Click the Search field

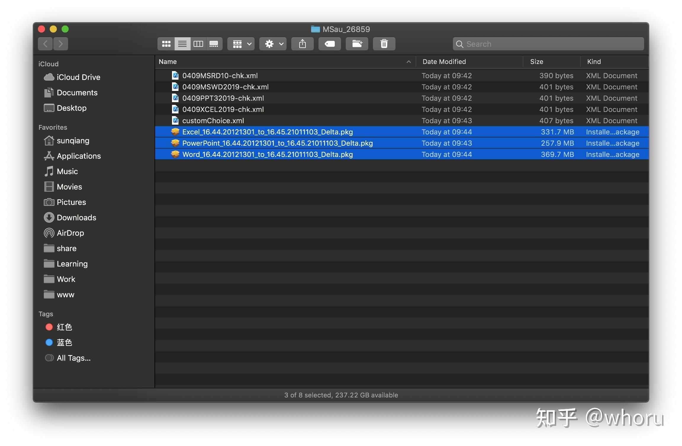click(548, 44)
